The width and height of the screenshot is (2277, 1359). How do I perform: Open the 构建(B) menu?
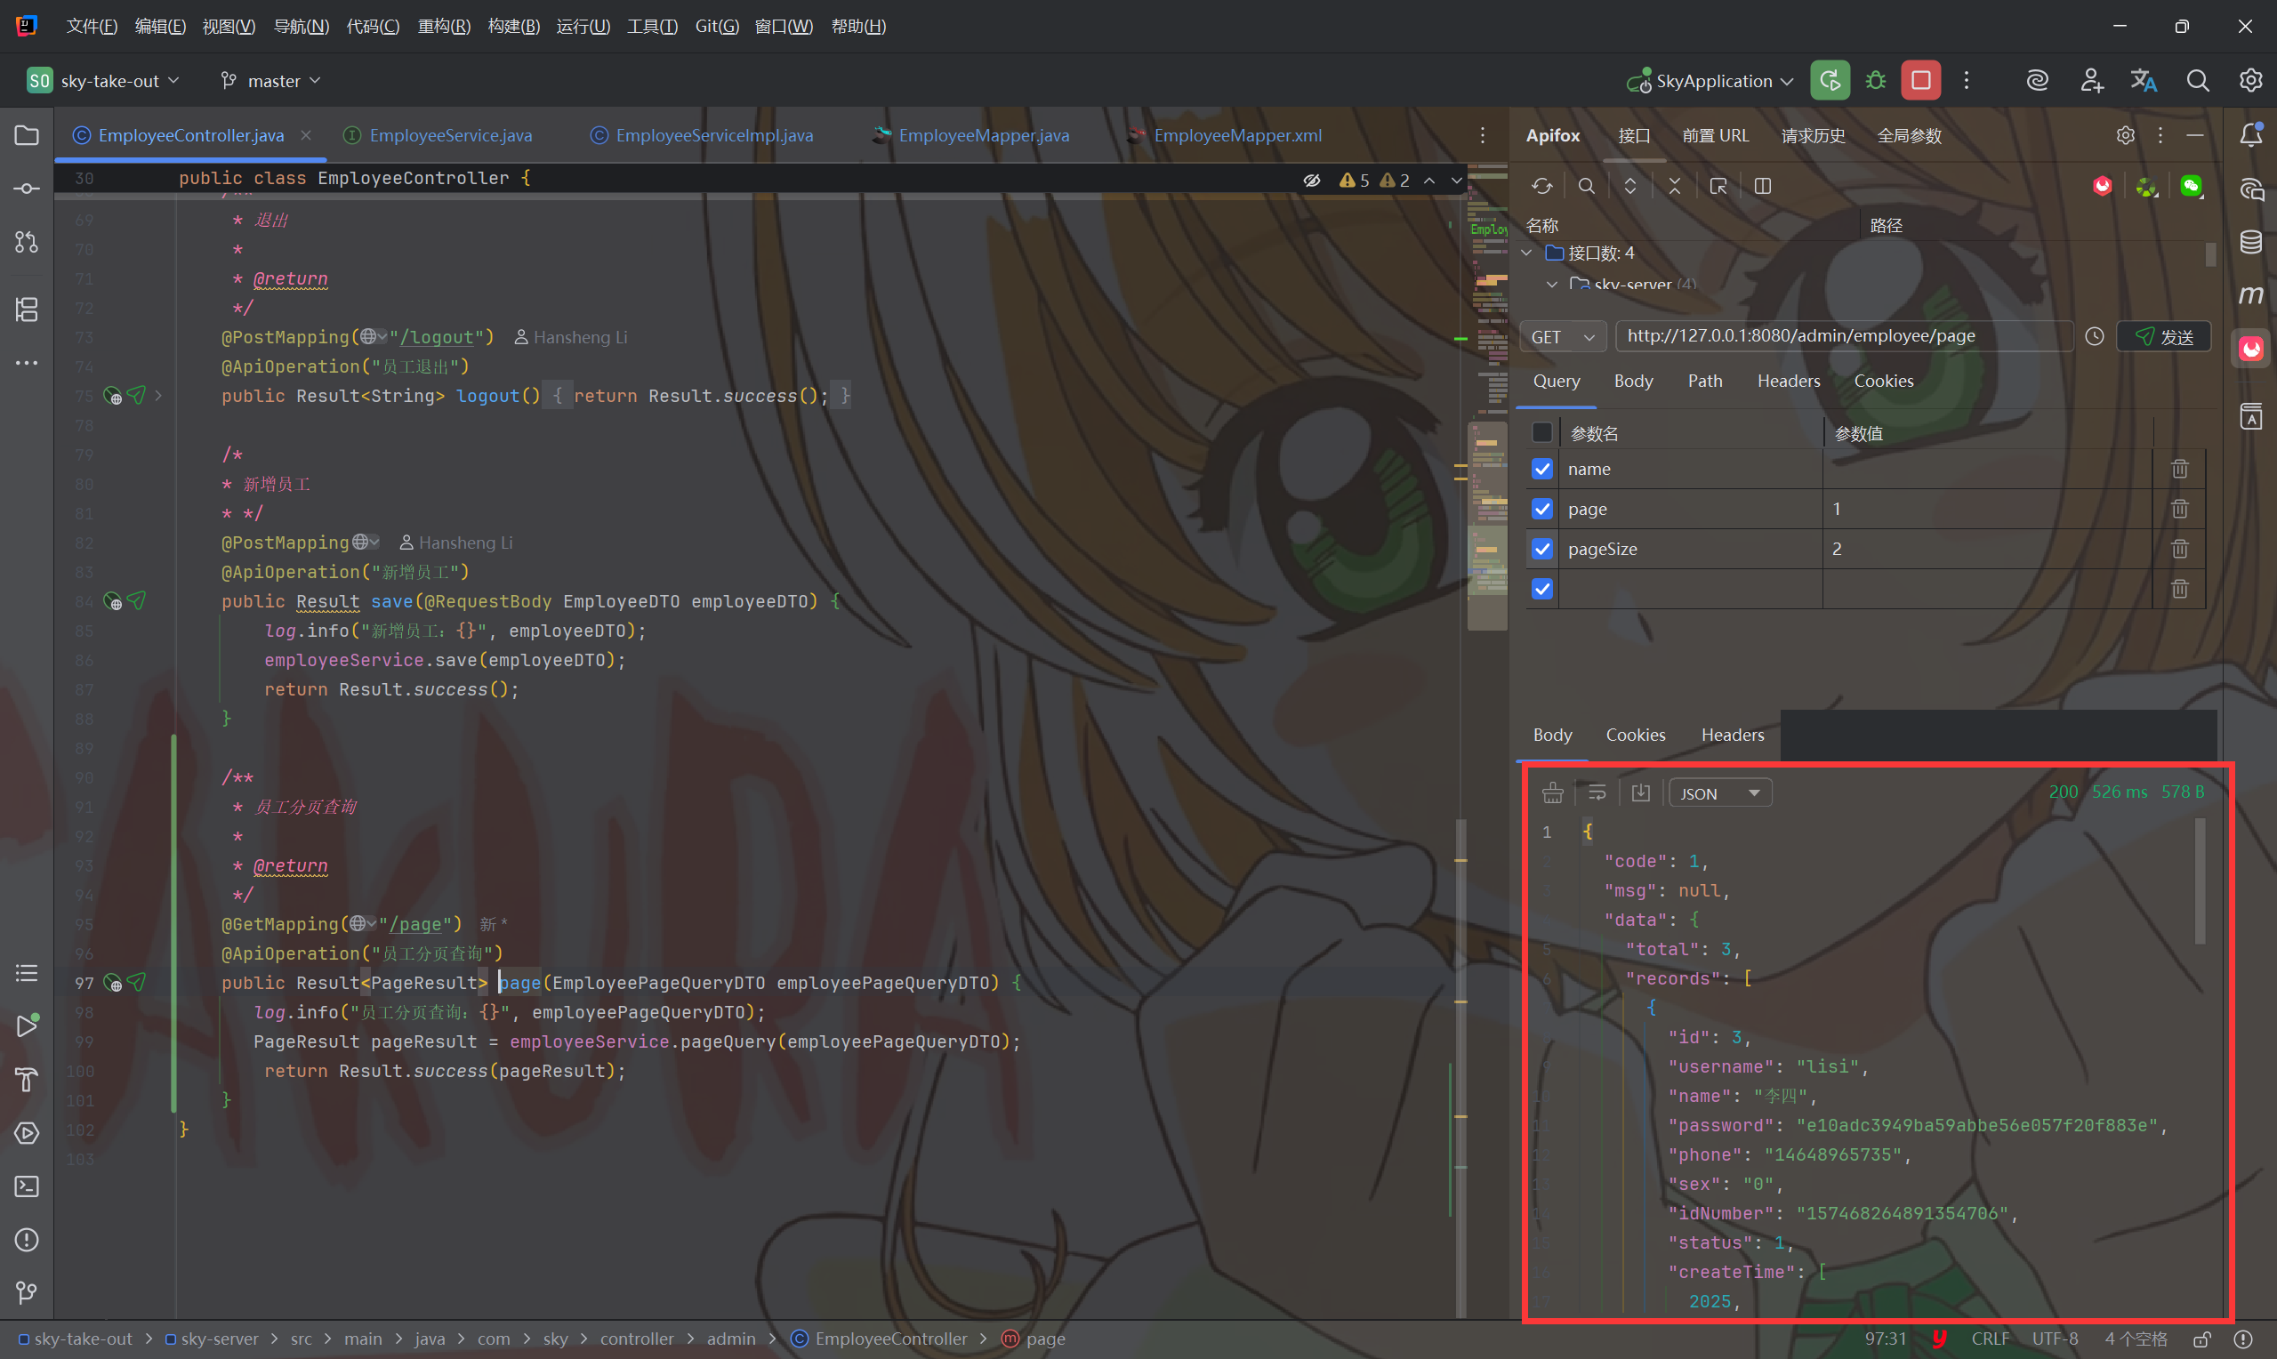[x=512, y=26]
